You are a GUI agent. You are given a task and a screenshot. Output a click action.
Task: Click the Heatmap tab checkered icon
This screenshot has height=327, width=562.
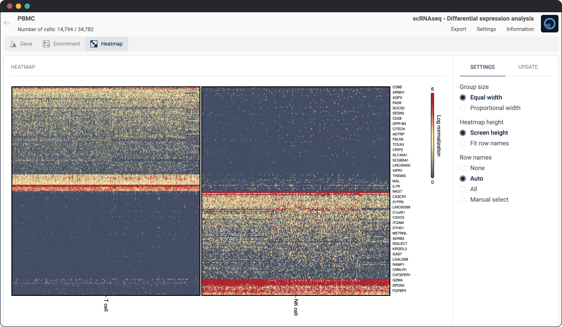click(x=94, y=44)
